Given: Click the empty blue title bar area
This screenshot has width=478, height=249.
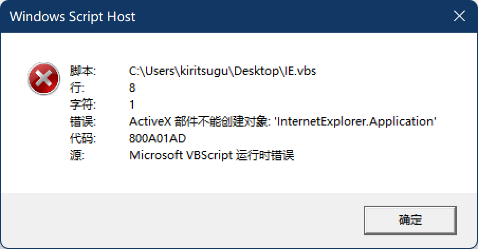Looking at the screenshot, I should pos(291,16).
